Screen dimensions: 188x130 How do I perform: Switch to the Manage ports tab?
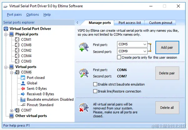[x=100, y=23]
